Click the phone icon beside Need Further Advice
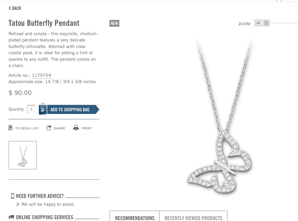The height and width of the screenshot is (221, 298). (13, 196)
